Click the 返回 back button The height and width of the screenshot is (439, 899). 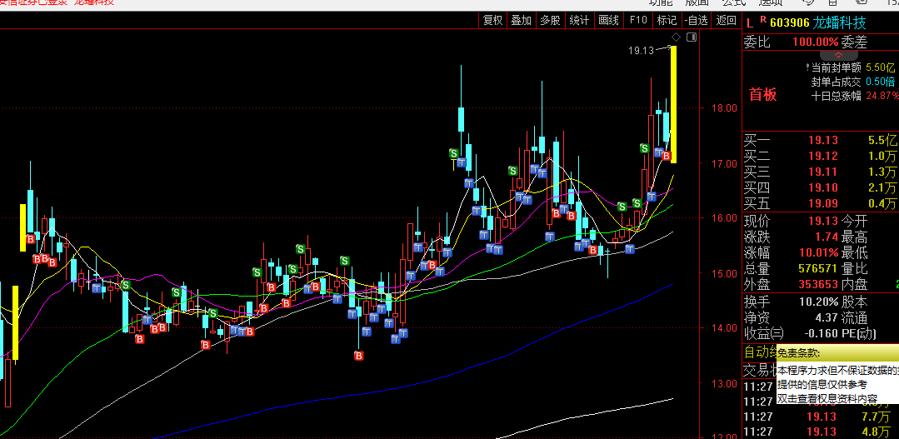coord(727,20)
